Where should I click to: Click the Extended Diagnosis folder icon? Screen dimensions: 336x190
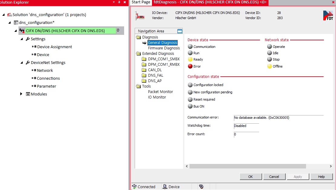coord(138,53)
